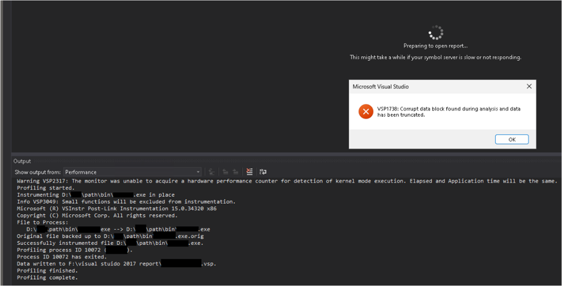This screenshot has height=286, width=562.
Task: Click the 'Show output from:' label
Action: [x=38, y=172]
